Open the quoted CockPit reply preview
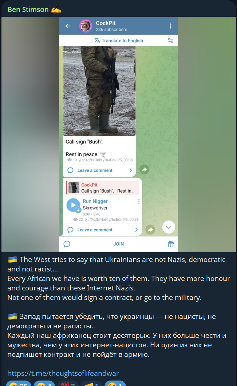 (102, 188)
